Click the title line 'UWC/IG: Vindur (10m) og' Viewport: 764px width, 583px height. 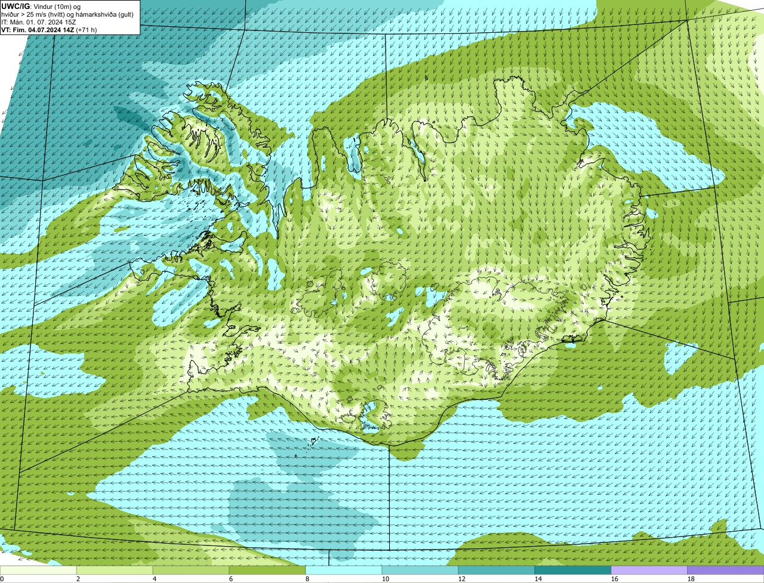41,6
